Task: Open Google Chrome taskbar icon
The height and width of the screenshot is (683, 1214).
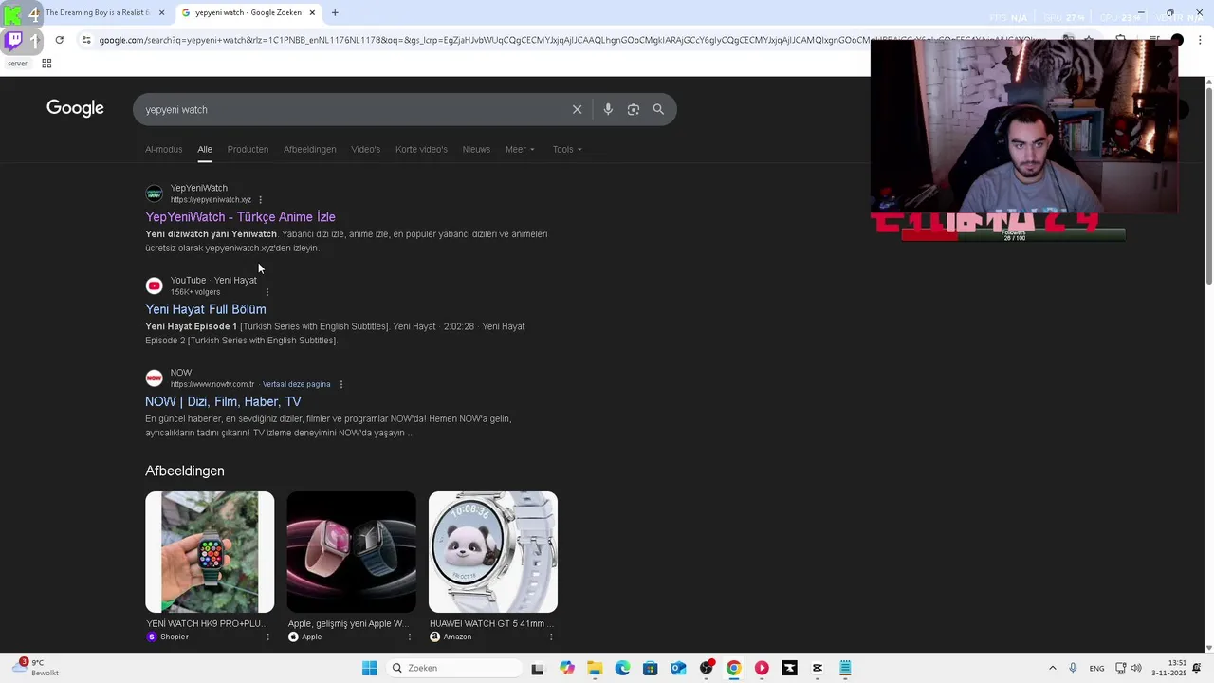Action: pos(733,668)
